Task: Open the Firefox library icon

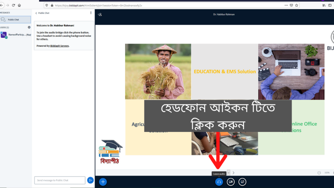Action: click(324, 5)
